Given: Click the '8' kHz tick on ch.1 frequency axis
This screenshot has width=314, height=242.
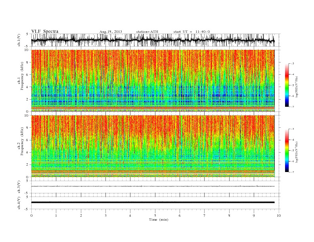Looking at the screenshot, I should 28,62.
